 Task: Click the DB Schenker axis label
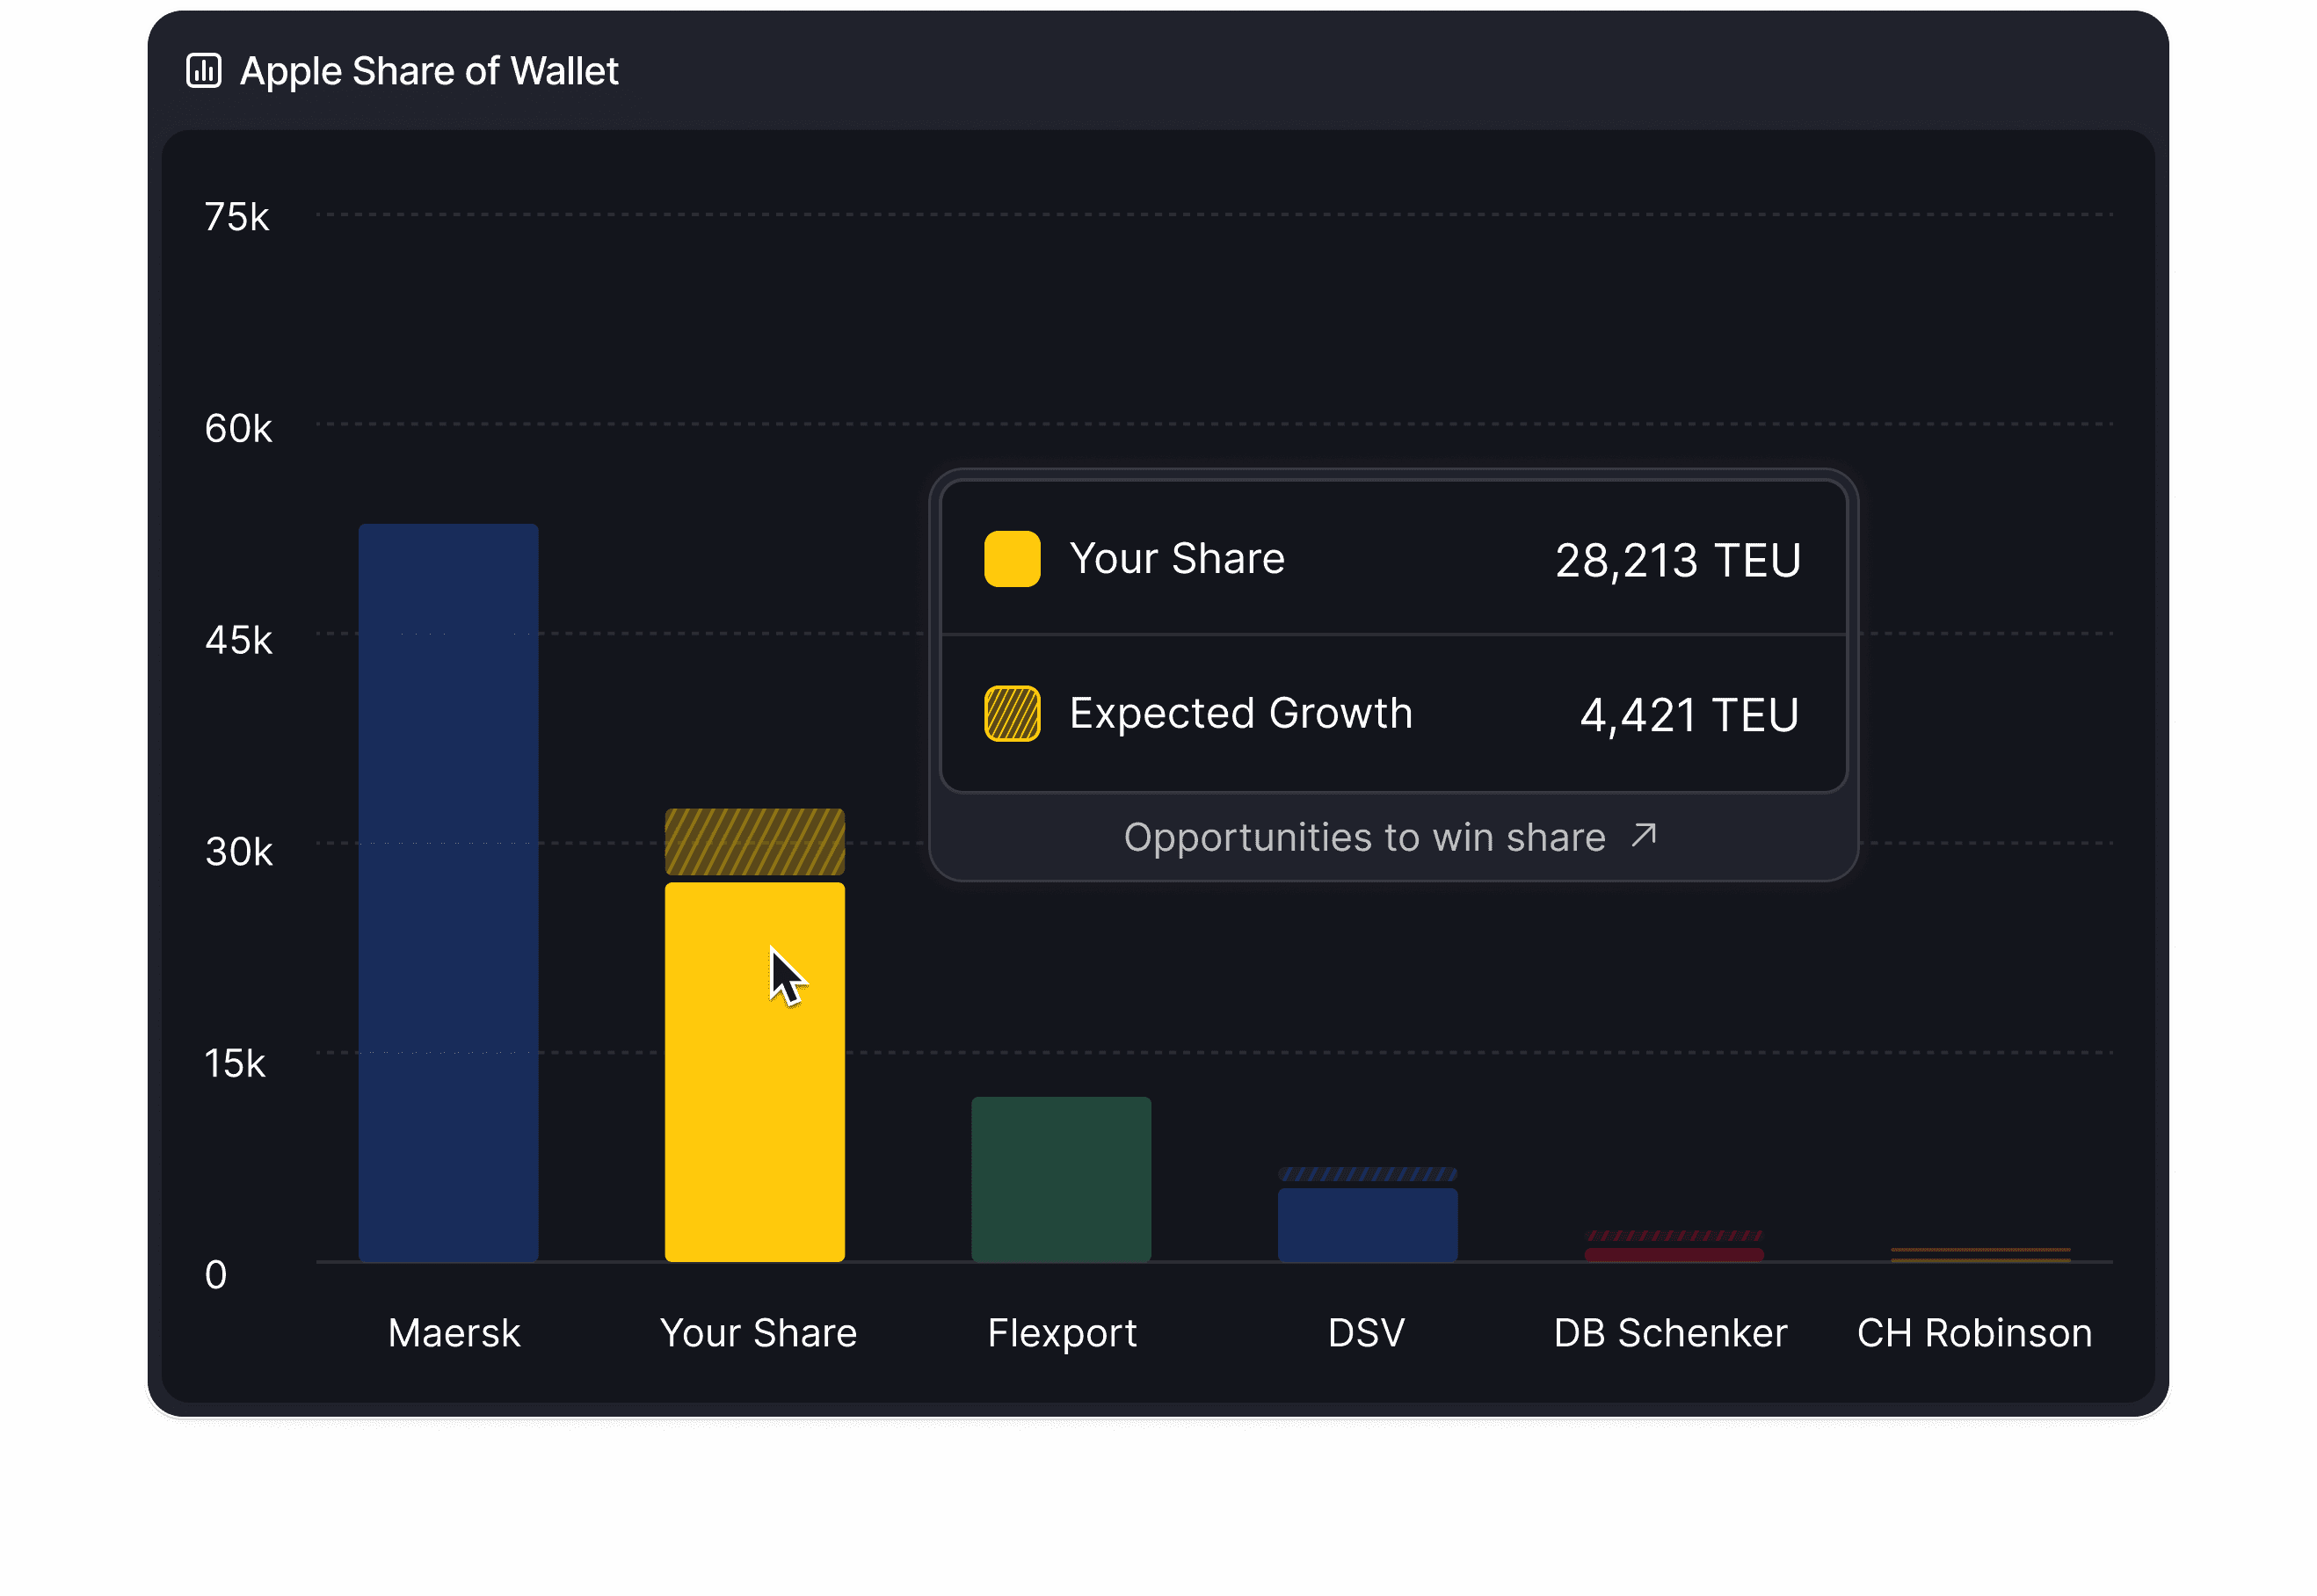pos(1670,1333)
